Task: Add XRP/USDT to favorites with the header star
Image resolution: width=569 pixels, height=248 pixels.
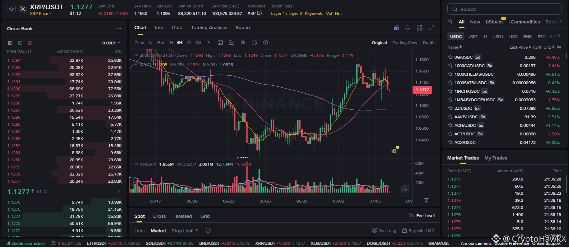Action: pyautogui.click(x=11, y=9)
